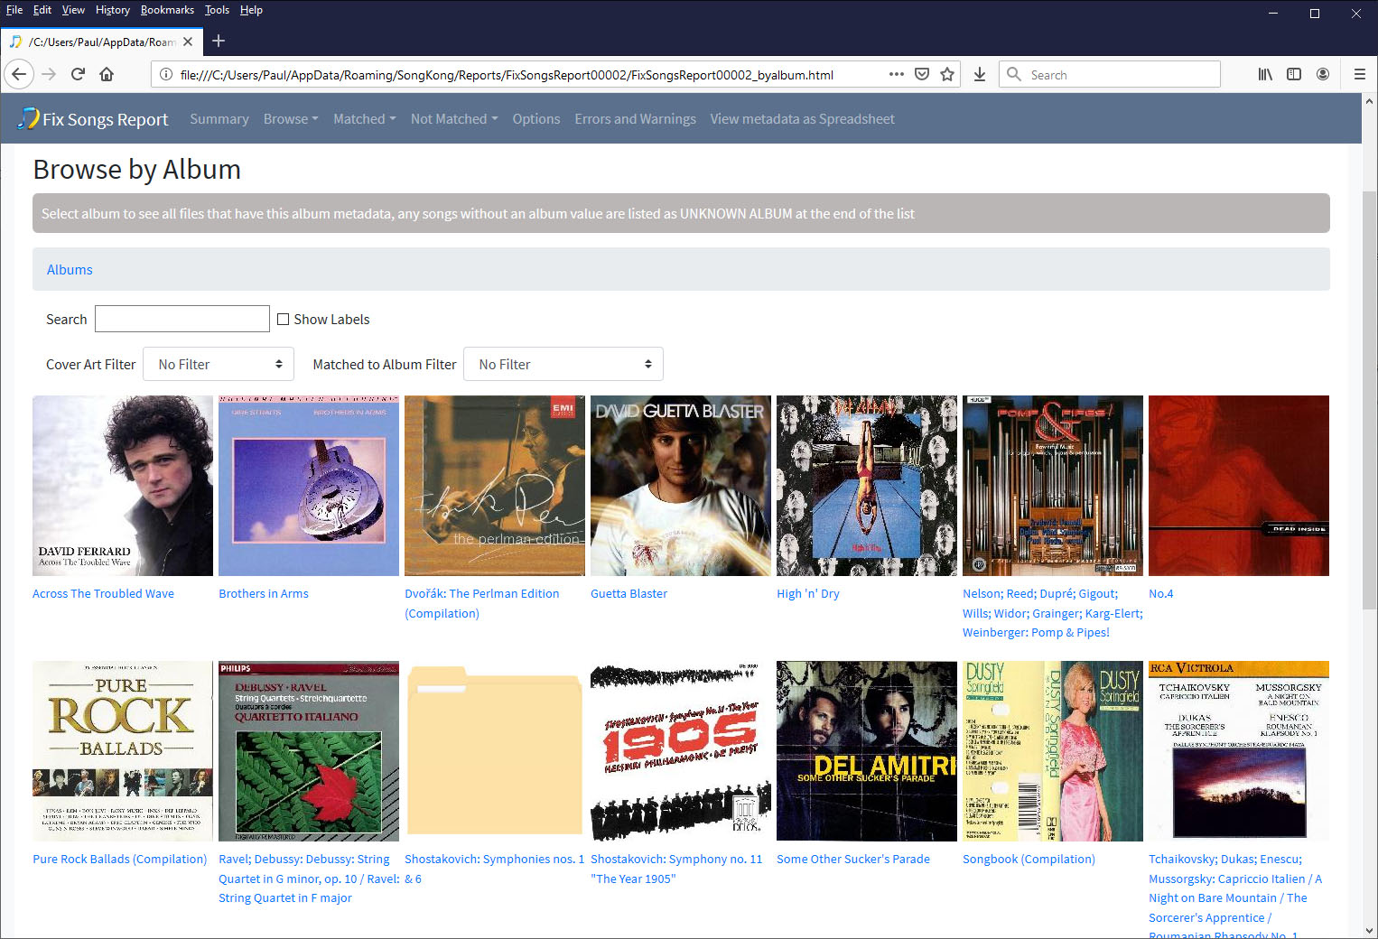Click Songbook (Compilation) link

tap(1029, 859)
